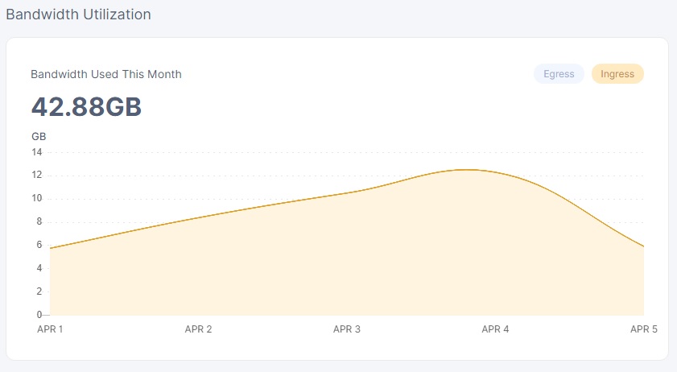Viewport: 677px width, 372px height.
Task: Click the GB unit label above the axis
Action: 39,137
